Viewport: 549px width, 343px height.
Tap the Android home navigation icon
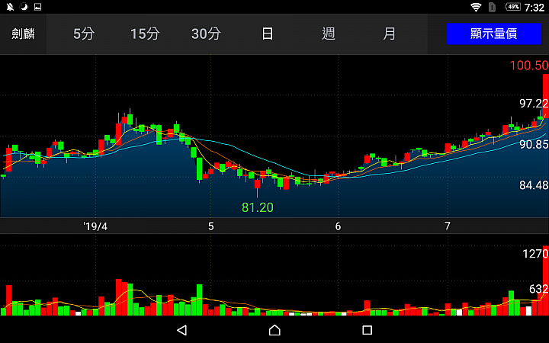coord(274,330)
